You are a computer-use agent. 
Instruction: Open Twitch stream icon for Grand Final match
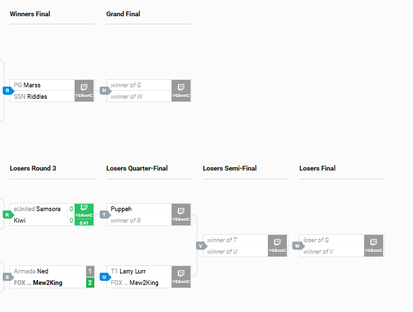pos(181,91)
